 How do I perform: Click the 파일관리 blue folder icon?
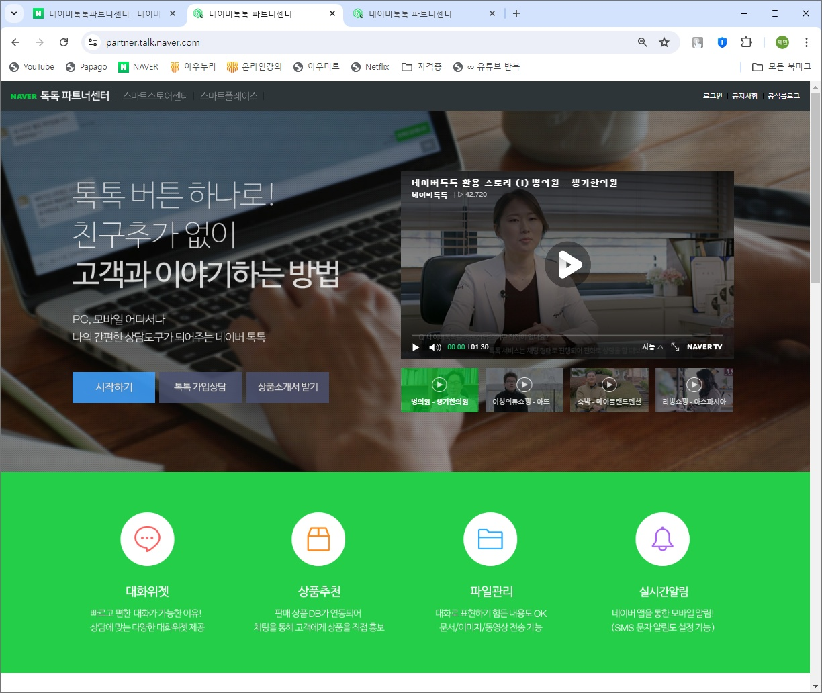point(490,539)
